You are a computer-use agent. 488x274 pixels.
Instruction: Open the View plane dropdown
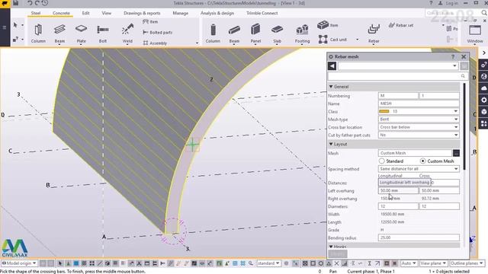pos(433,263)
